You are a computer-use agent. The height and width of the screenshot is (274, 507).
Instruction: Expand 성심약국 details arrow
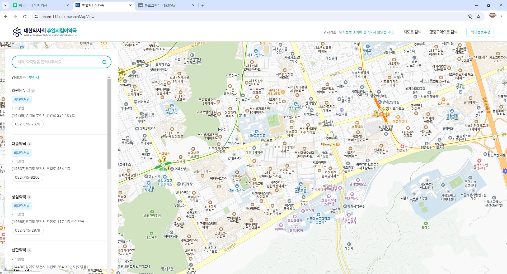point(29,197)
